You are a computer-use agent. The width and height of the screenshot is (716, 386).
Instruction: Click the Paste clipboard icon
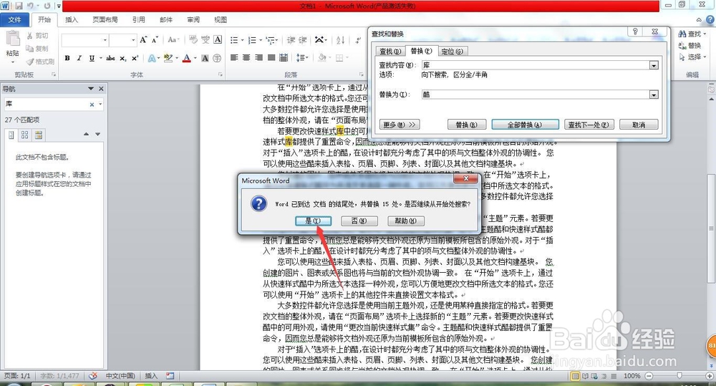[x=13, y=39]
